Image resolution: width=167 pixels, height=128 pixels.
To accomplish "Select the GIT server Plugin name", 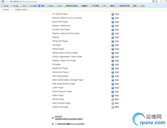I will (x=60, y=14).
